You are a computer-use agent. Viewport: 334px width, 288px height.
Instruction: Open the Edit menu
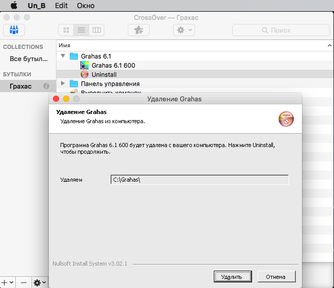61,6
